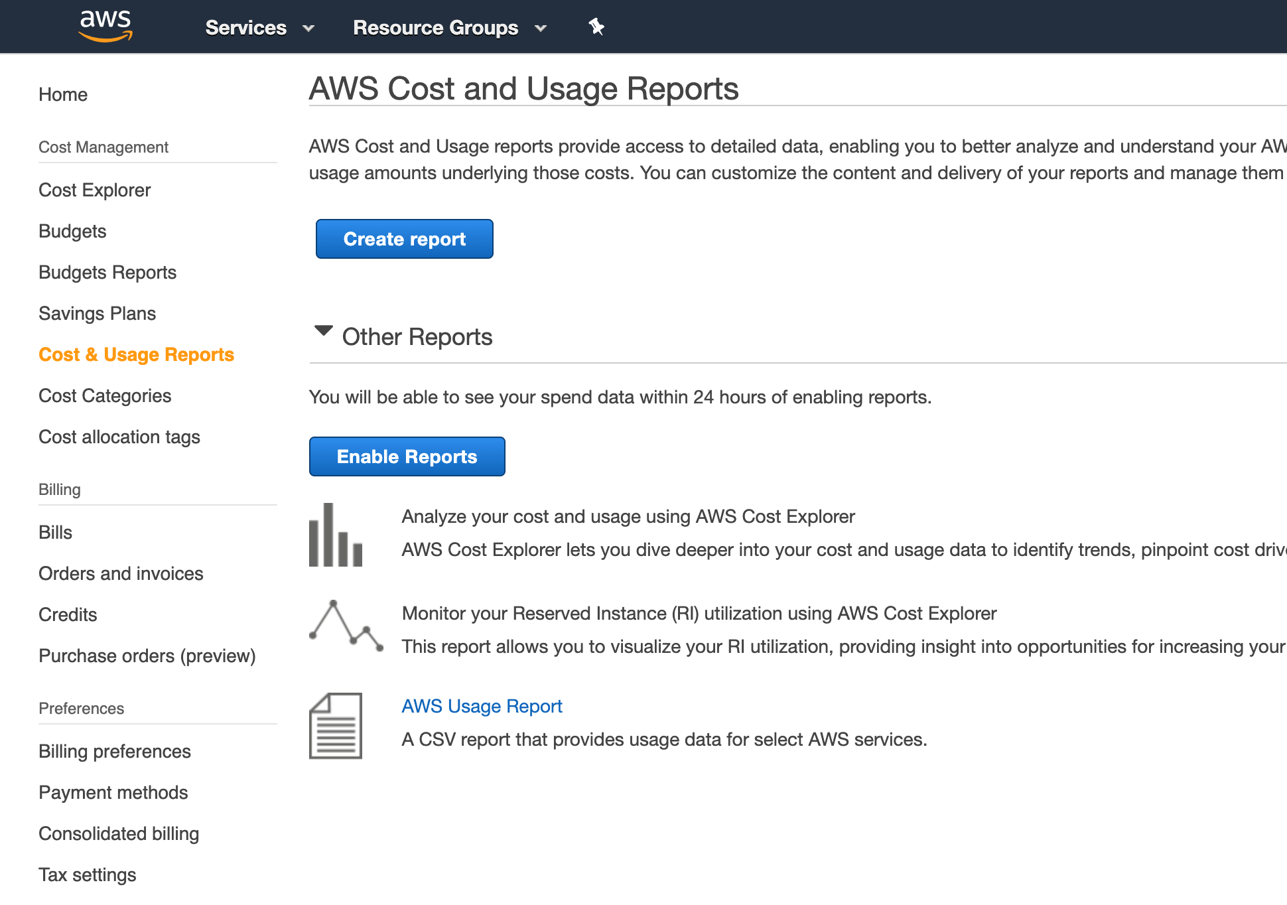Viewport: 1287px width, 905px height.
Task: Open the Resource Groups dropdown
Action: tap(449, 28)
